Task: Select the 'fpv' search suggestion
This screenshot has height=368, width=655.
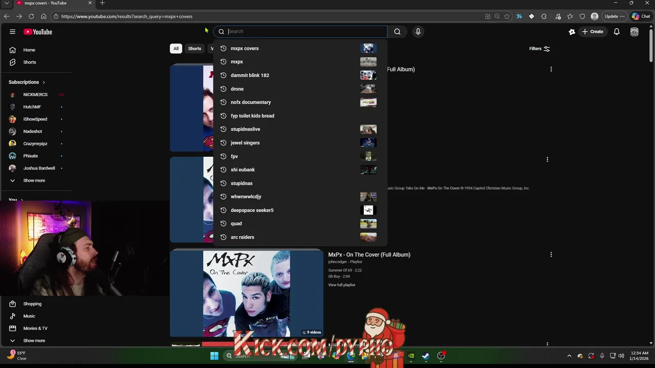Action: (300, 156)
